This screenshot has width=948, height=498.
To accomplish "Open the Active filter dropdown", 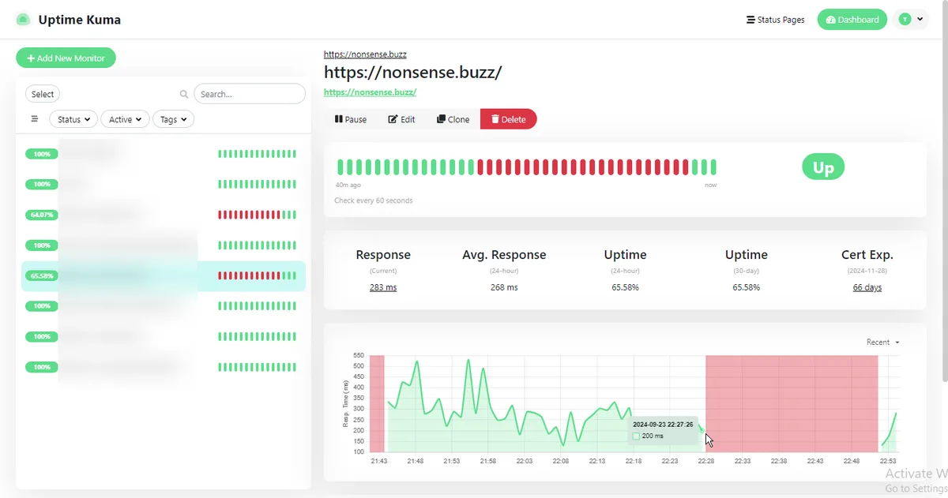I will pyautogui.click(x=125, y=119).
